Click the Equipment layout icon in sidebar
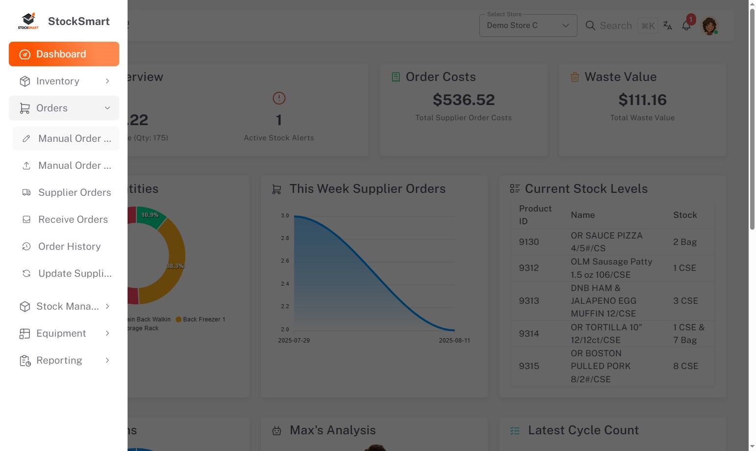This screenshot has height=451, width=756. (25, 333)
